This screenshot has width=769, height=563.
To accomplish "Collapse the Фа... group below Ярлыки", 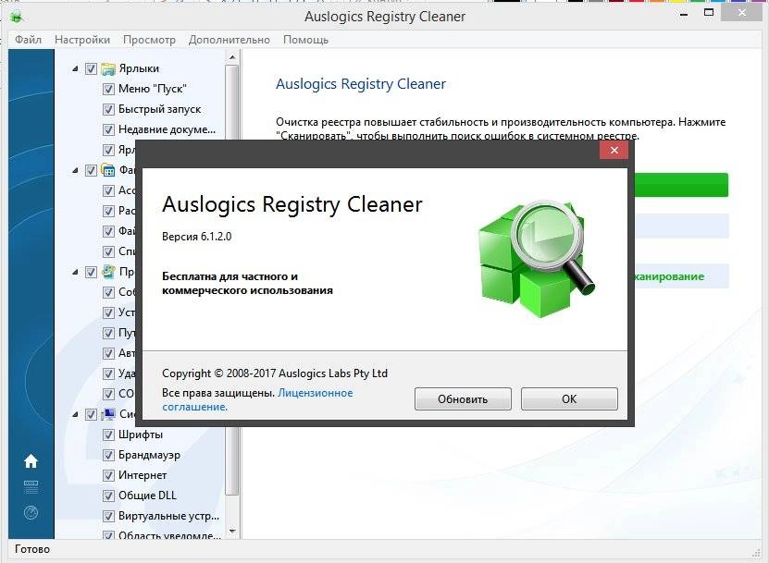I will point(75,170).
